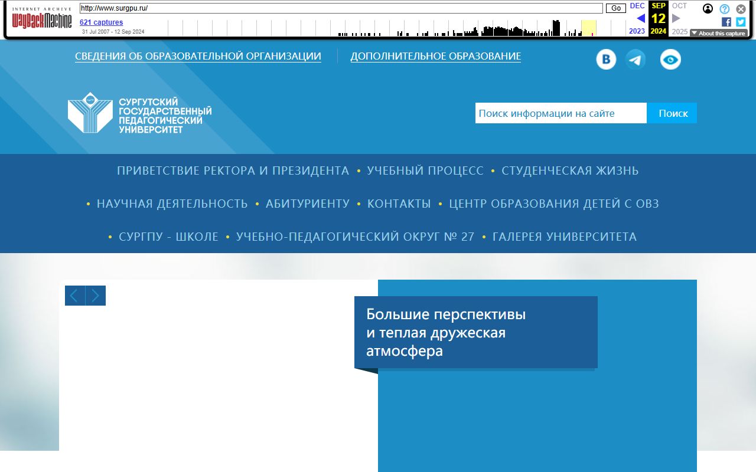Viewport: 756px width, 472px height.
Task: Focus the Wayback URL input field
Action: click(341, 8)
